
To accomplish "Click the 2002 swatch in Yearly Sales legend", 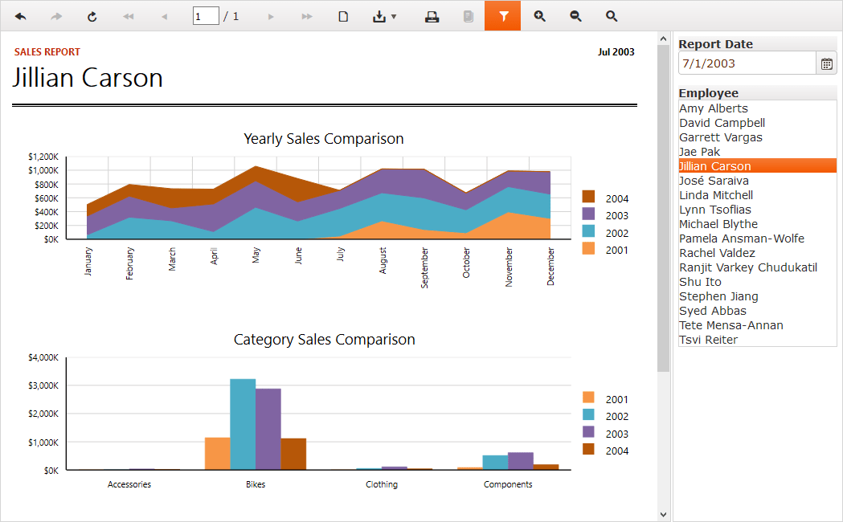I will [x=588, y=231].
